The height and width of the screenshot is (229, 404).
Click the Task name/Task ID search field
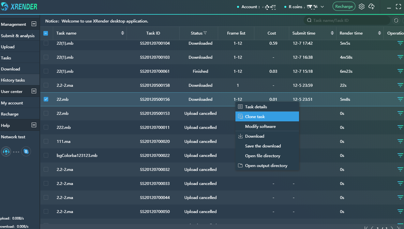point(349,20)
